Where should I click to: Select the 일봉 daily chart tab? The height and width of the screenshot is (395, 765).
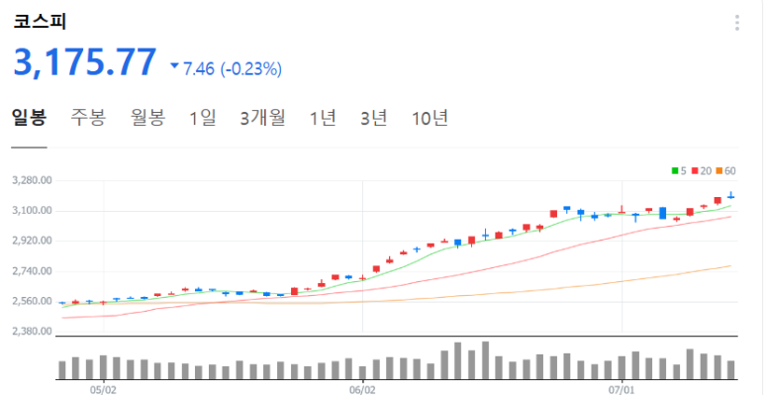click(30, 118)
